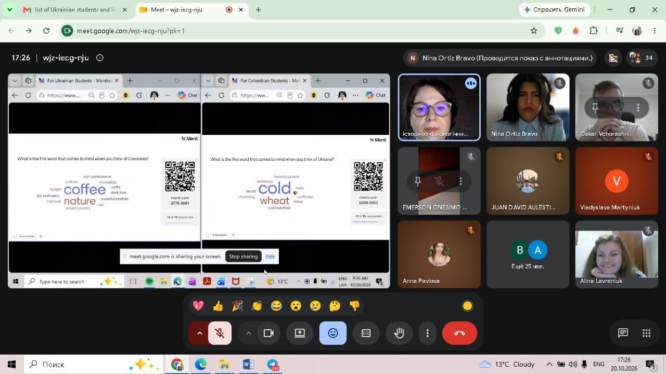666x374 pixels.
Task: Click the Chrome address bar URL
Action: (131, 31)
